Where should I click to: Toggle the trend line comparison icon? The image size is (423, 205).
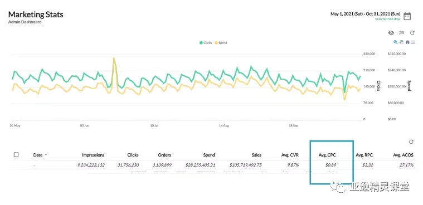coord(402,33)
